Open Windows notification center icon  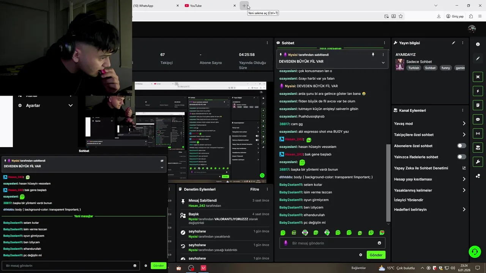click(478, 268)
